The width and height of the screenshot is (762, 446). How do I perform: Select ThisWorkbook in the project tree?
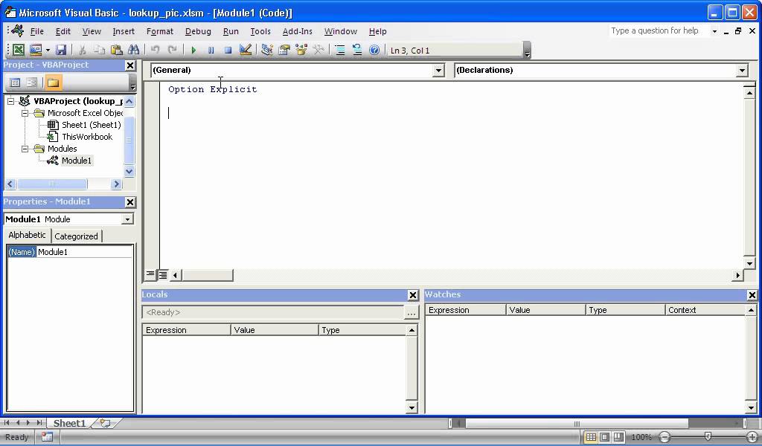click(x=87, y=137)
